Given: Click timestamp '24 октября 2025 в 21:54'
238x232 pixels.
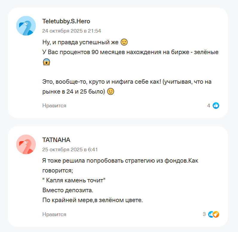Looking at the screenshot, I should click(x=72, y=31).
